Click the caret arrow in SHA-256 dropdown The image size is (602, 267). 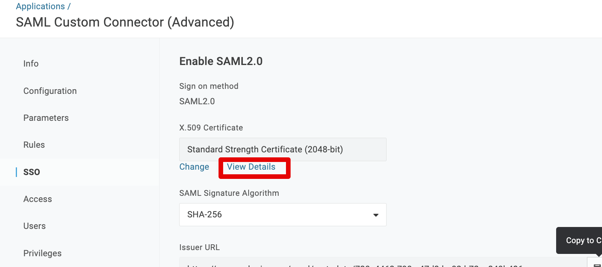376,215
